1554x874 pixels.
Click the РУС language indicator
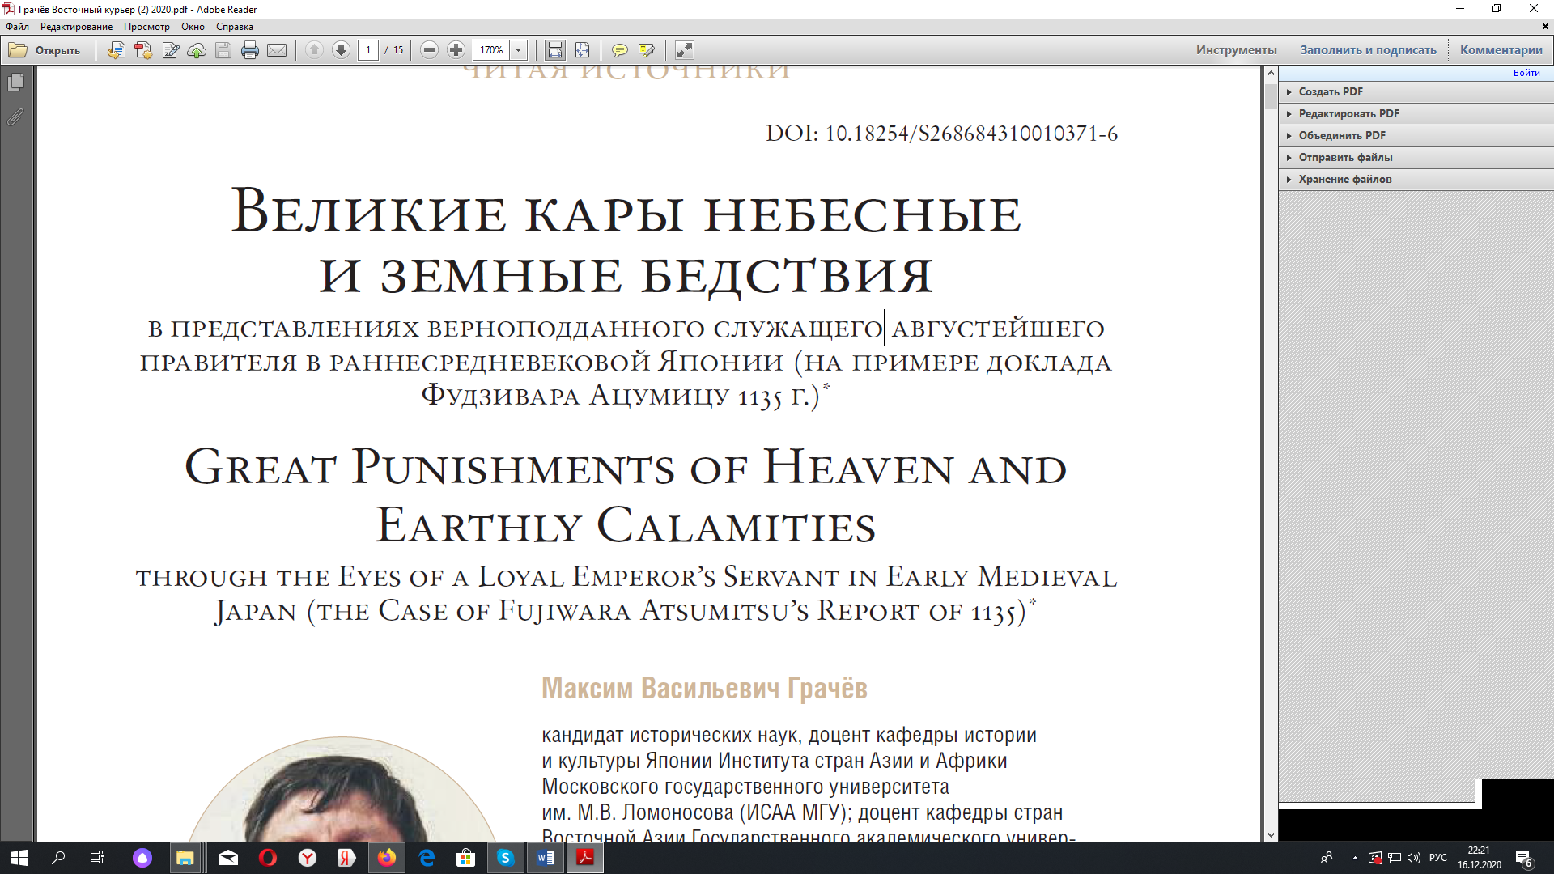[1438, 858]
